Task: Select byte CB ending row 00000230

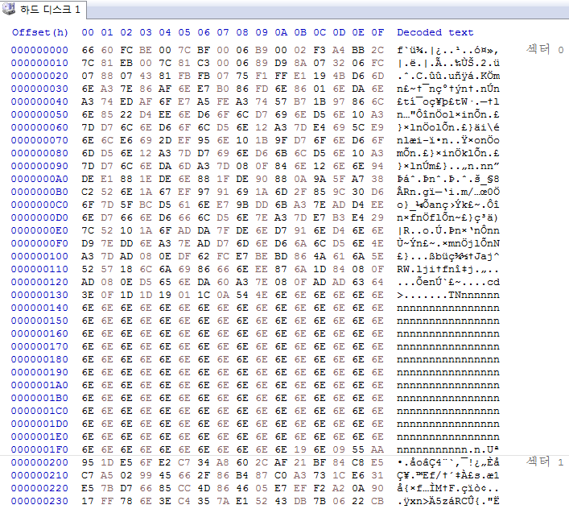Action: click(x=377, y=501)
